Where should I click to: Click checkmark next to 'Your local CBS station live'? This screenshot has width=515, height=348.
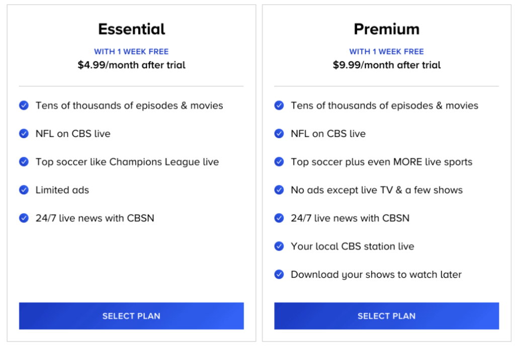[279, 246]
